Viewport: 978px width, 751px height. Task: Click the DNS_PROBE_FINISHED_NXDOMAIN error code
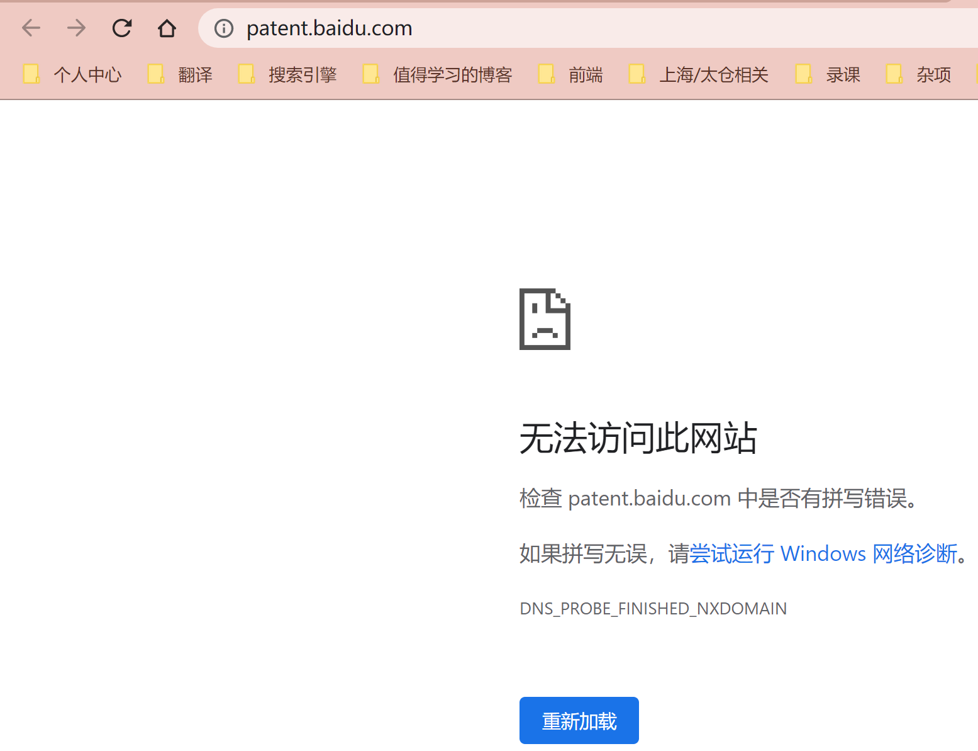tap(653, 609)
